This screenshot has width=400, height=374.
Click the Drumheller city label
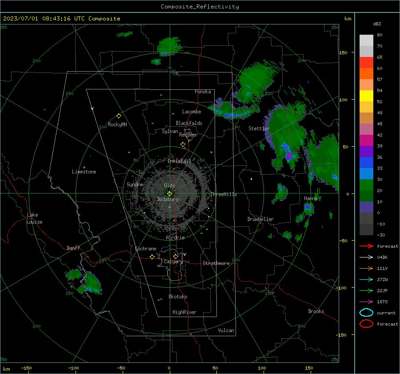tap(260, 219)
